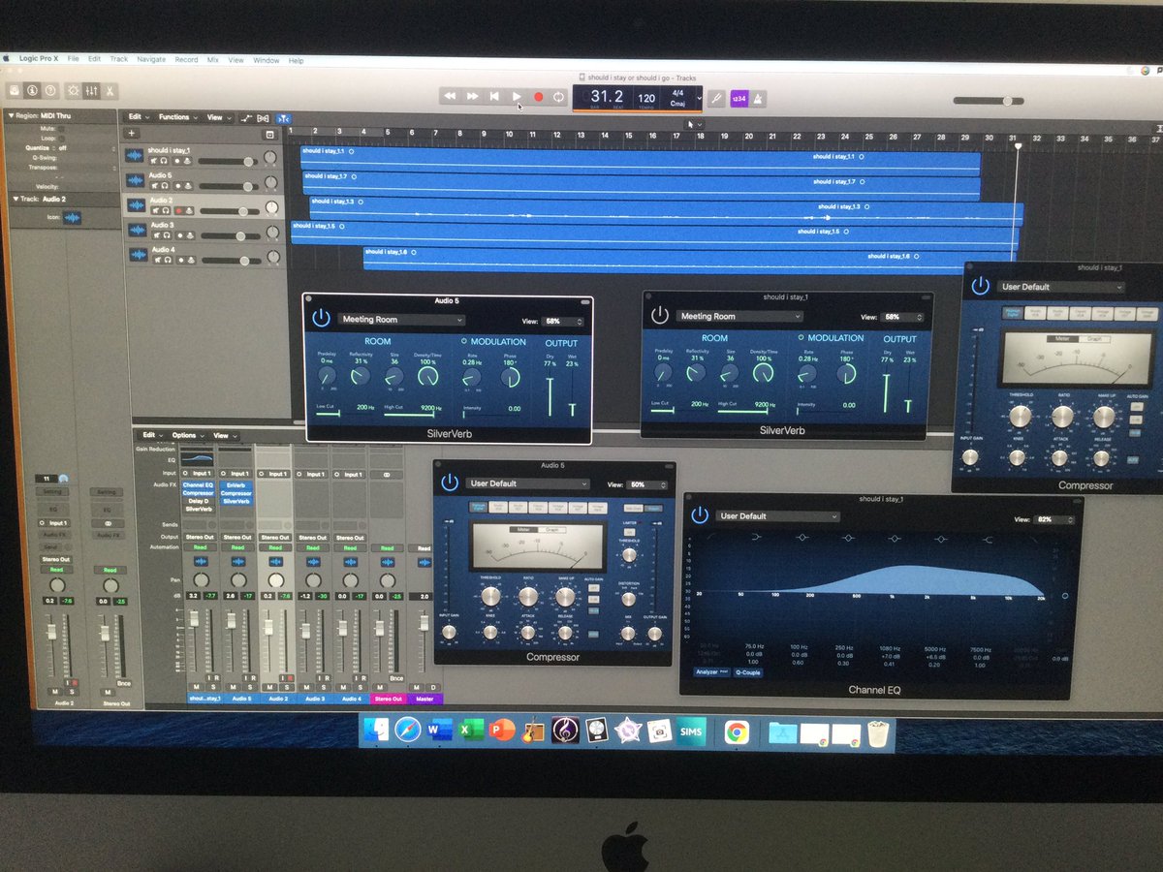Change the View 82% size in Channel EQ
This screenshot has height=872, width=1163.
click(x=1053, y=520)
